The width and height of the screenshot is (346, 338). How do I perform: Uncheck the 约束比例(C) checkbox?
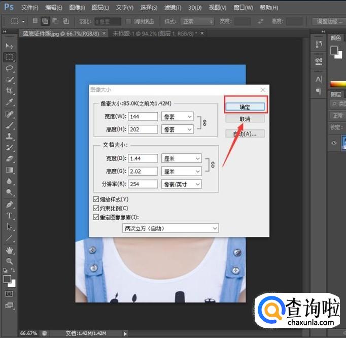tap(97, 208)
